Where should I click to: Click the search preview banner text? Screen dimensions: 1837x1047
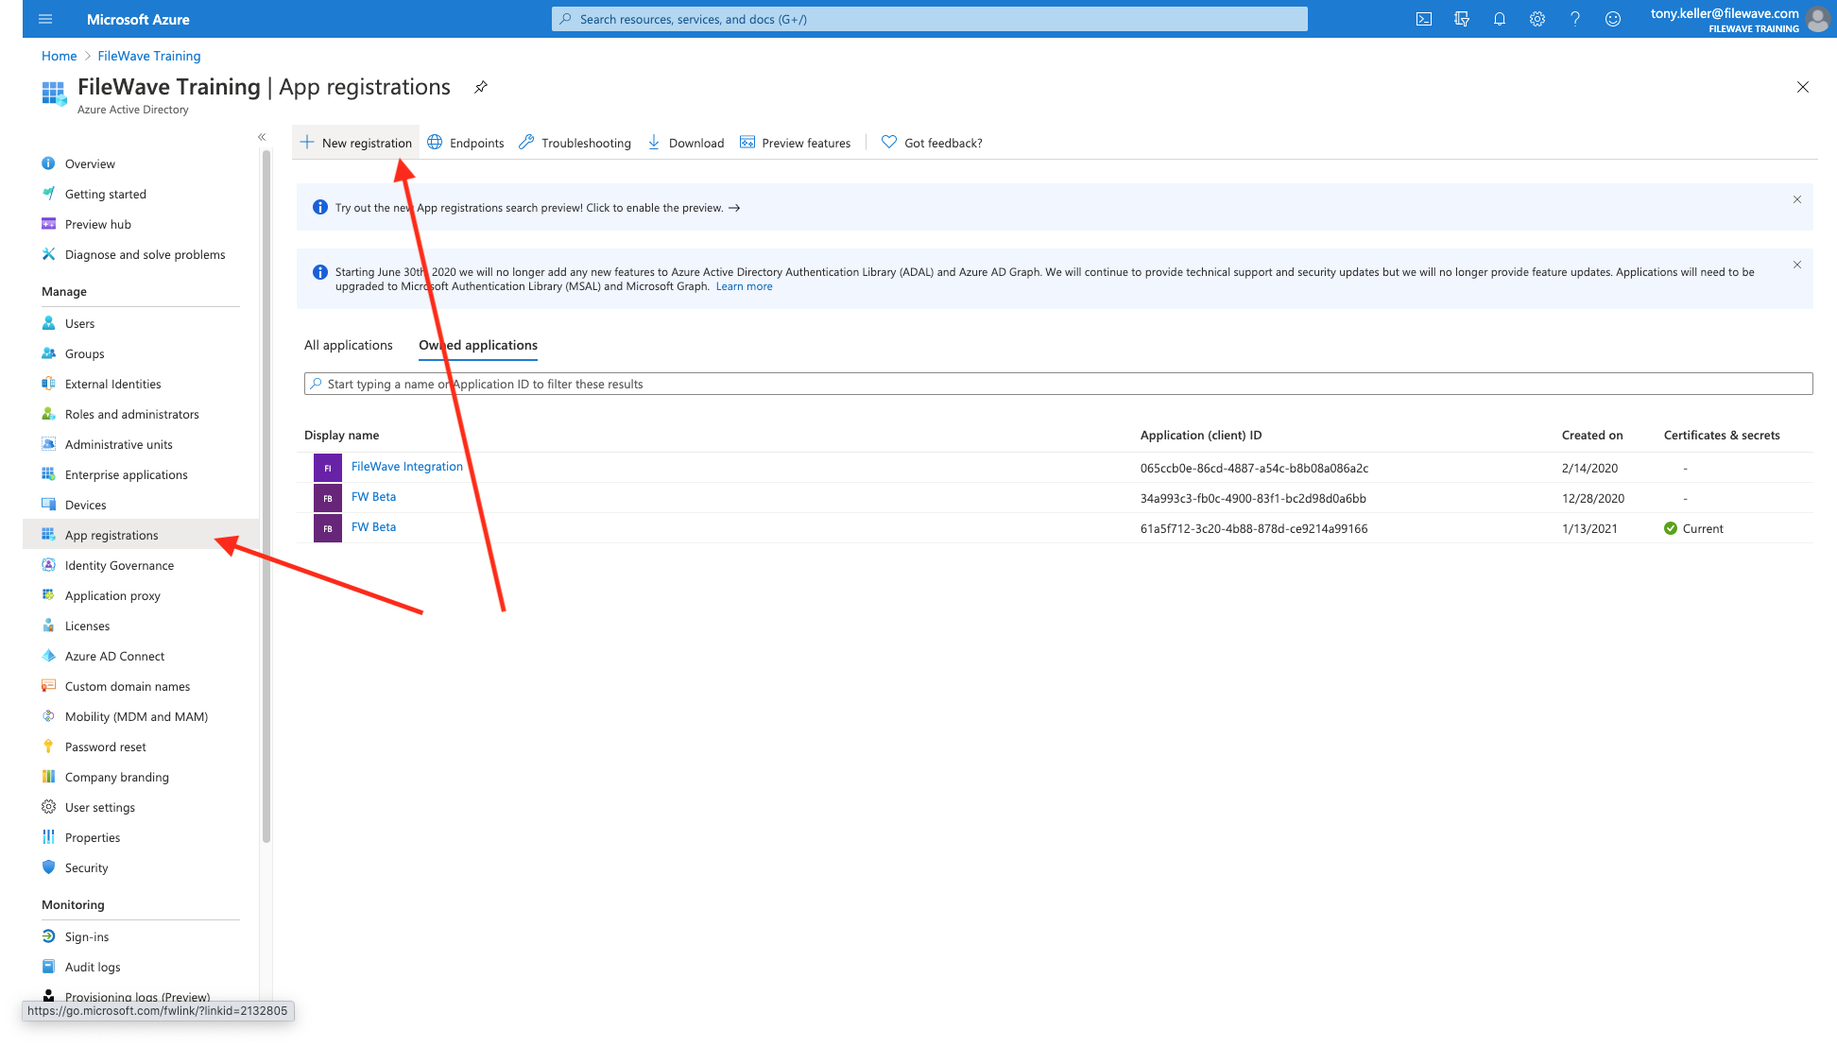pyautogui.click(x=537, y=208)
